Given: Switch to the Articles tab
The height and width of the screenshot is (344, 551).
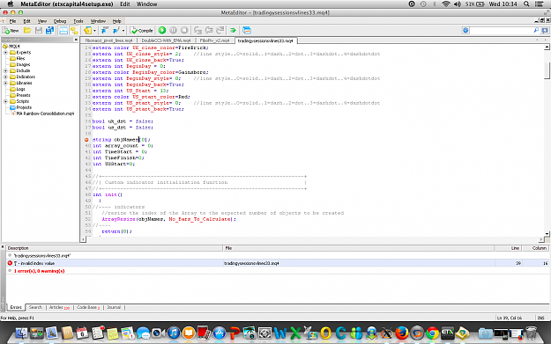Looking at the screenshot, I should 59,307.
